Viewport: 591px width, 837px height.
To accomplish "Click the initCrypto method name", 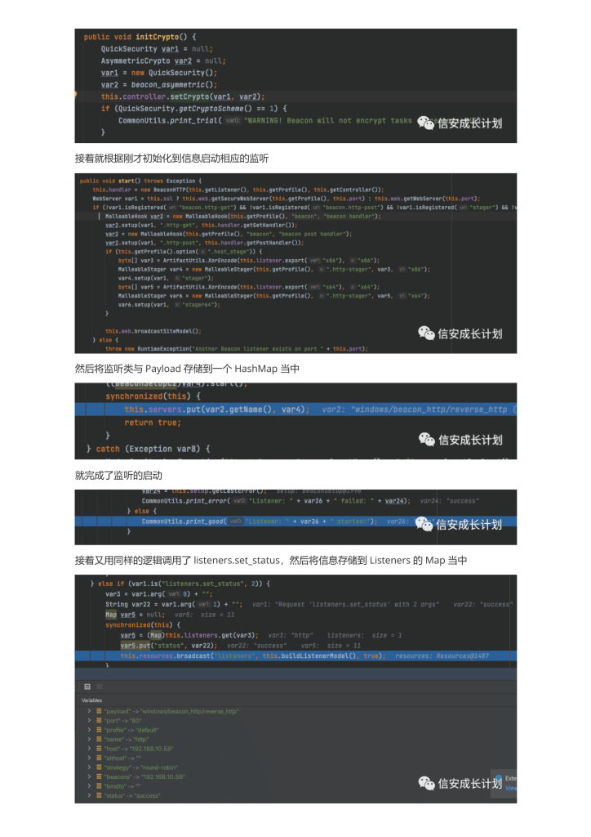I will tap(157, 37).
